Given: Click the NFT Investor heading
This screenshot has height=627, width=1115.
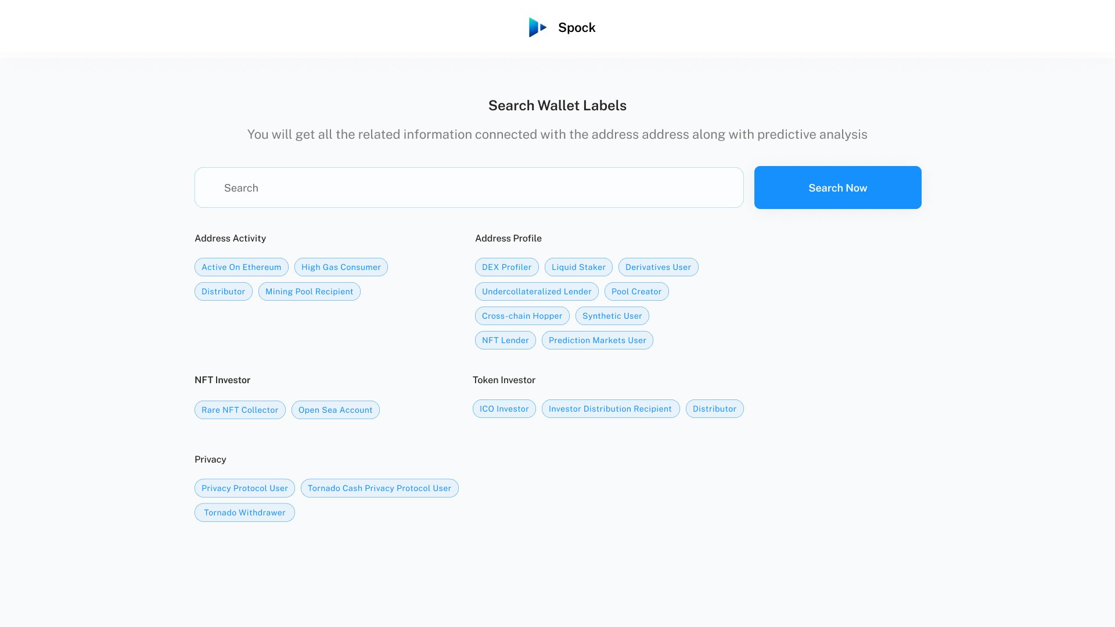Looking at the screenshot, I should (222, 380).
